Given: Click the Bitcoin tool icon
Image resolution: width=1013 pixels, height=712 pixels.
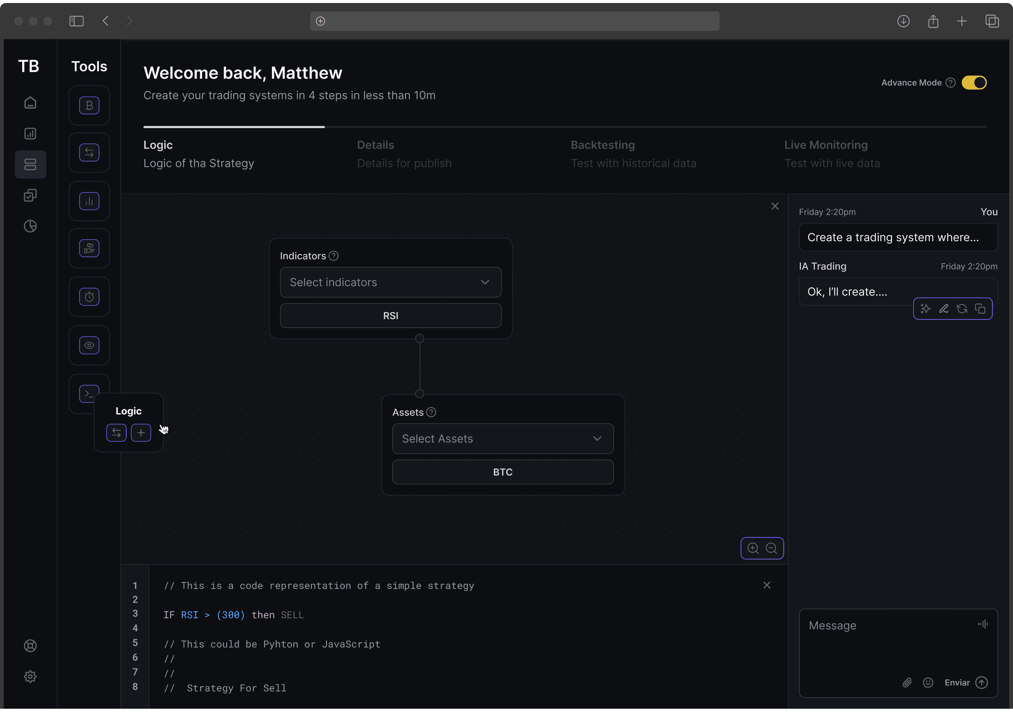Looking at the screenshot, I should [89, 105].
